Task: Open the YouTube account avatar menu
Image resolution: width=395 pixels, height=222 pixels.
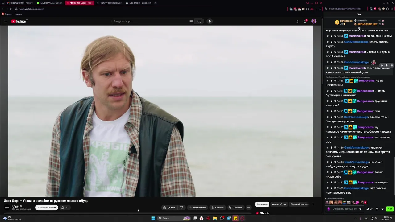Action: [314, 21]
